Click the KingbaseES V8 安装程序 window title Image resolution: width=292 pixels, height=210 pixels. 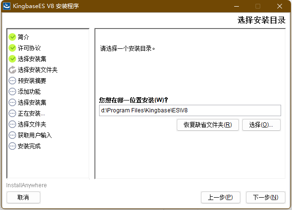46,6
